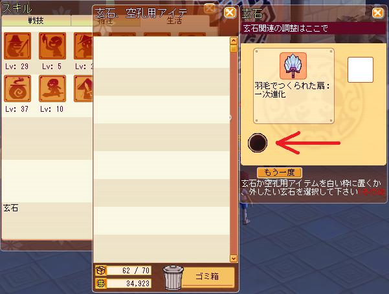Select the skill icon showing Lv 10
The height and width of the screenshot is (294, 389).
52,89
